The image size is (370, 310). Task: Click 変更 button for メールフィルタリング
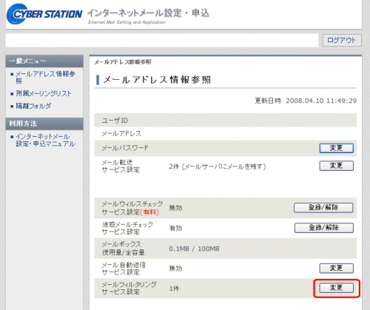coord(337,288)
